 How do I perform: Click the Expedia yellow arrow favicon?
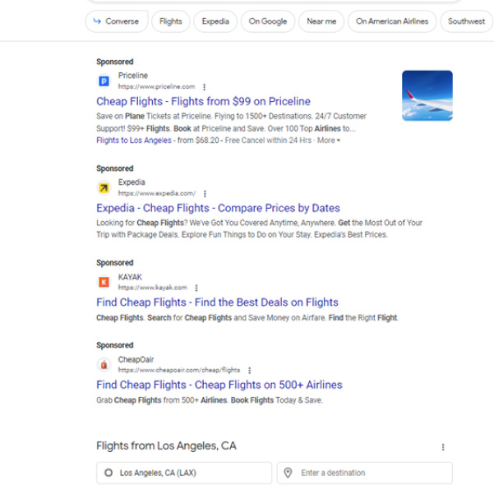(x=104, y=188)
